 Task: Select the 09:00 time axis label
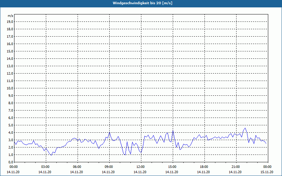point(109,167)
